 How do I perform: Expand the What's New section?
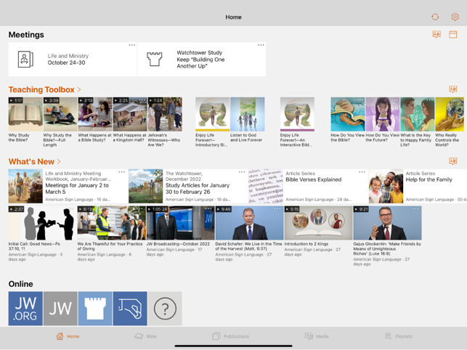[x=35, y=161]
